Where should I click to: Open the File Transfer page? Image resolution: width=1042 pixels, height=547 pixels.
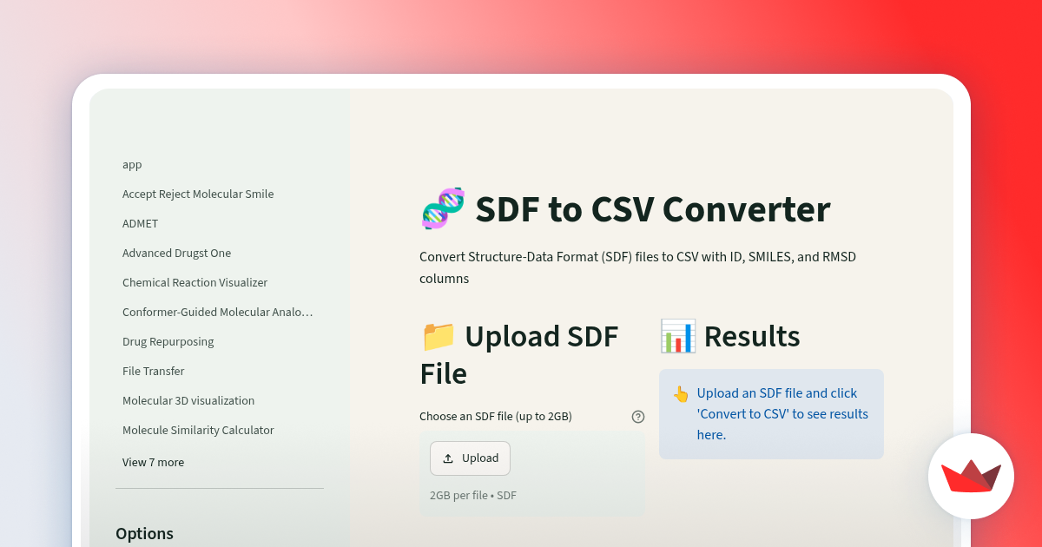[x=153, y=372]
